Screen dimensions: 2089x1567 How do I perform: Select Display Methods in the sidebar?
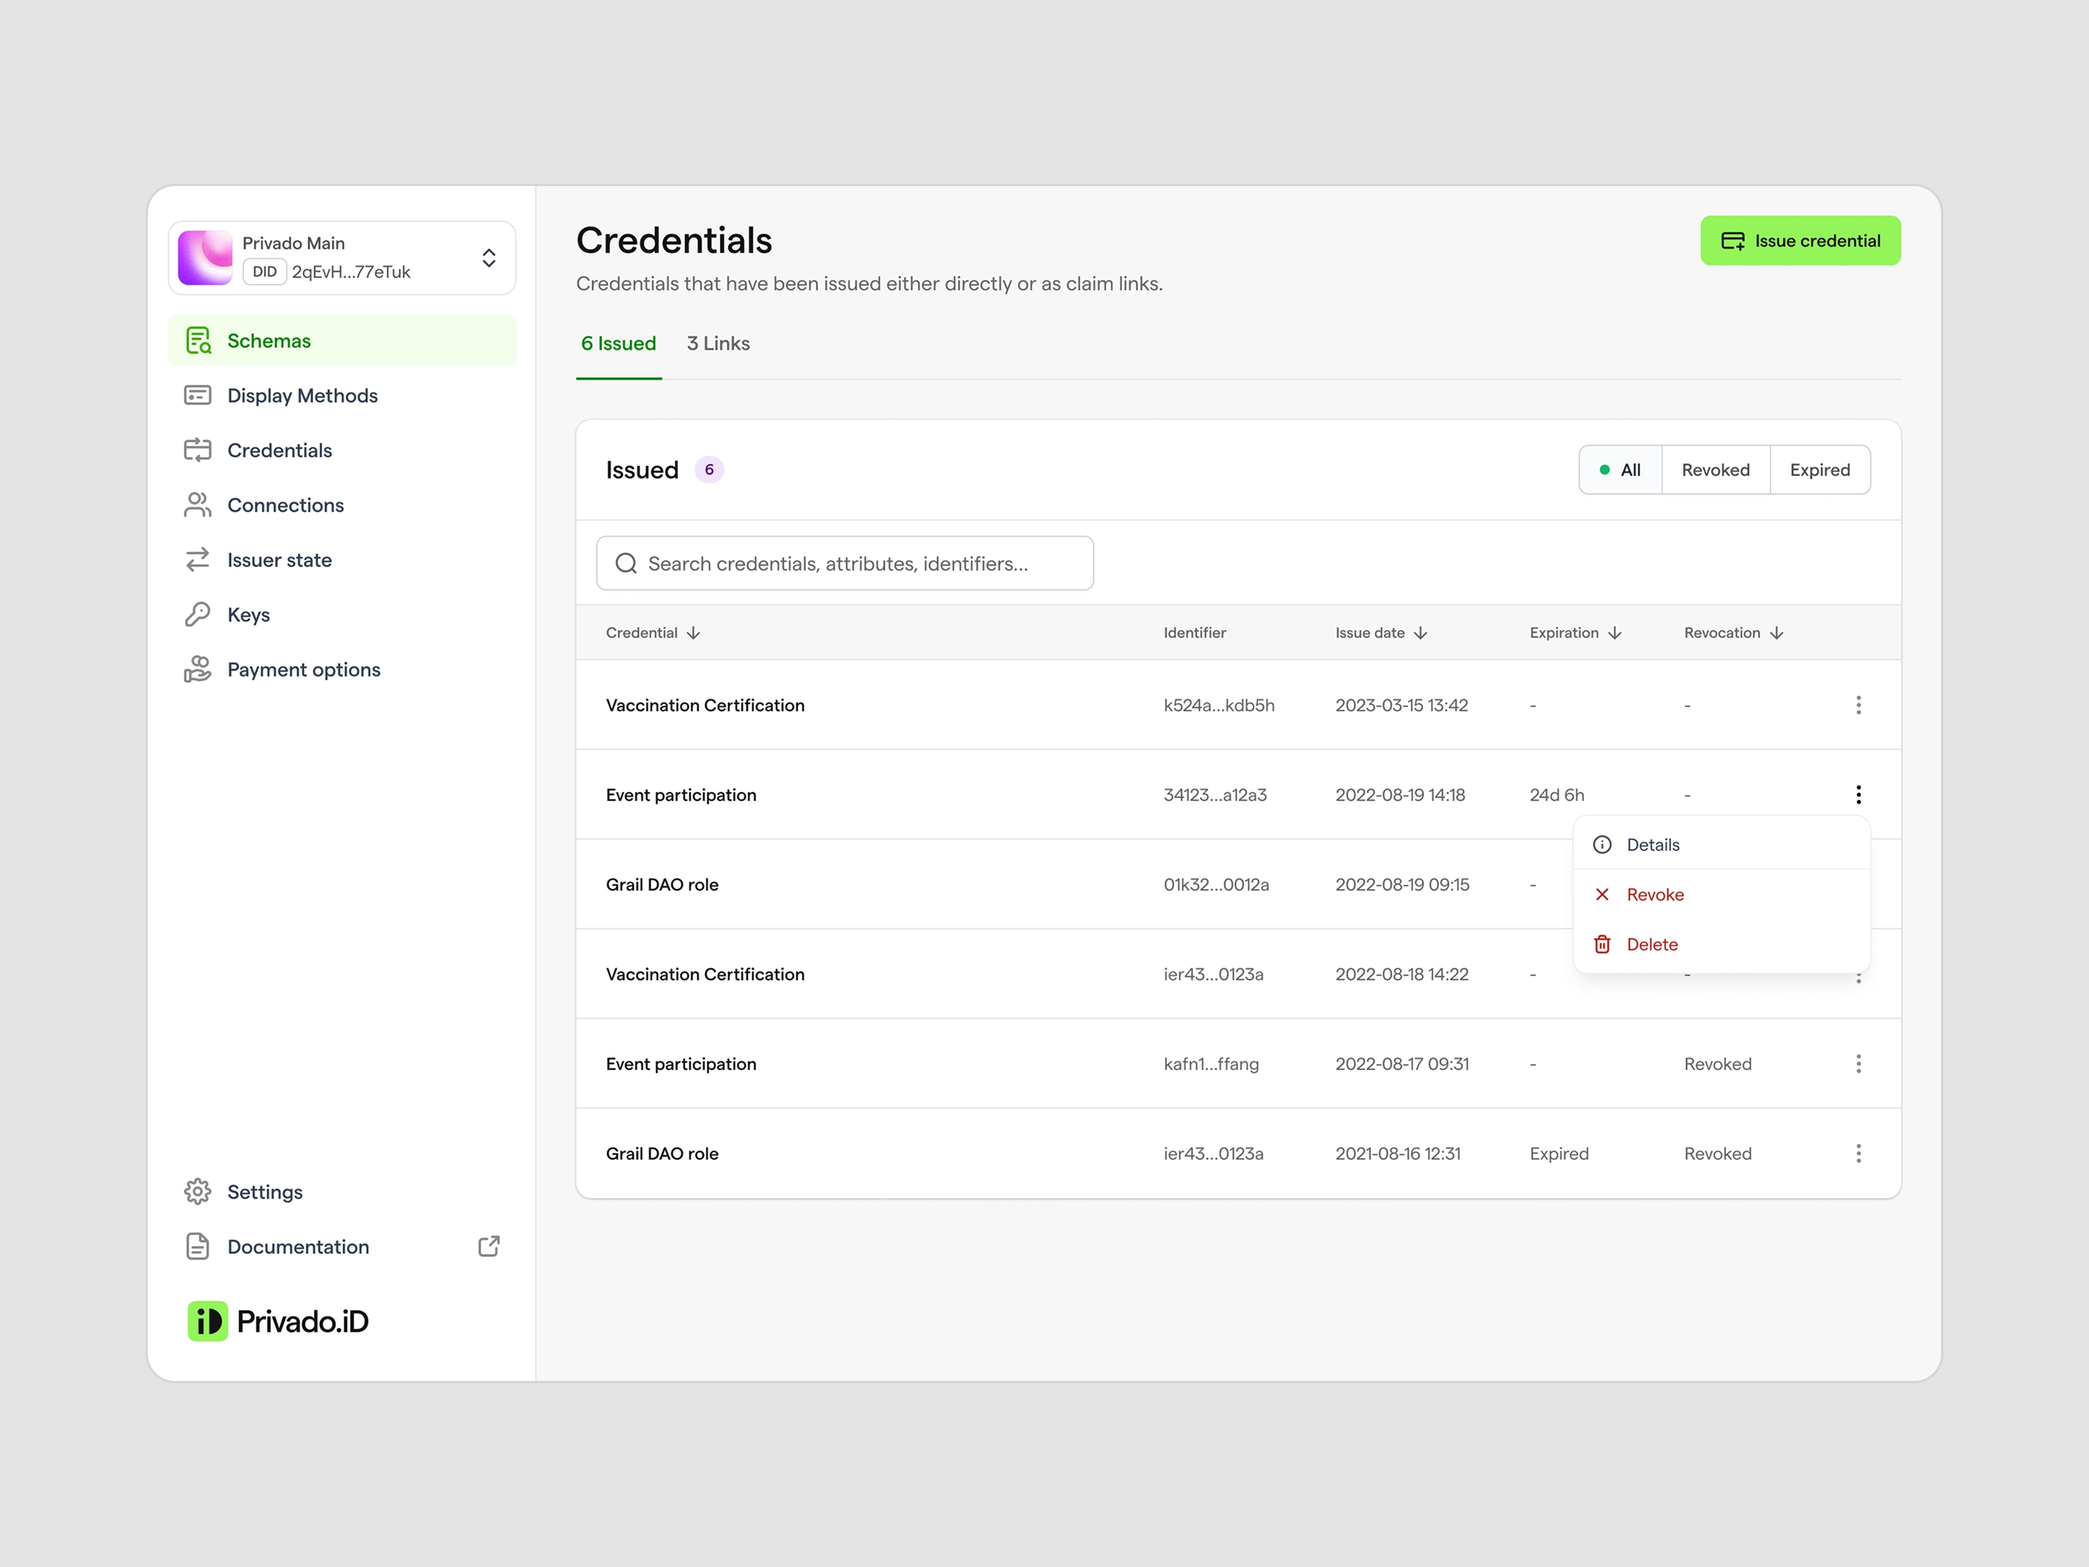(x=302, y=395)
